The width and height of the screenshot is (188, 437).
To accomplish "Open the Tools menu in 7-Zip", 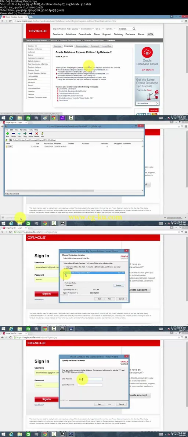I will coord(30,130).
